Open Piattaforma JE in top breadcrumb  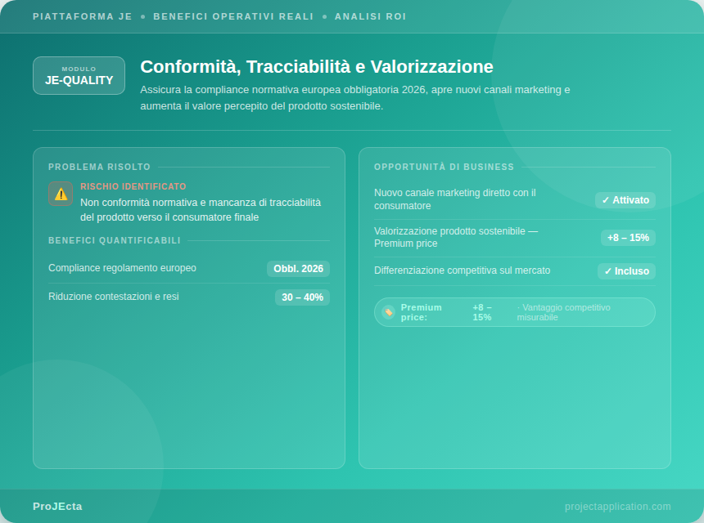[82, 16]
